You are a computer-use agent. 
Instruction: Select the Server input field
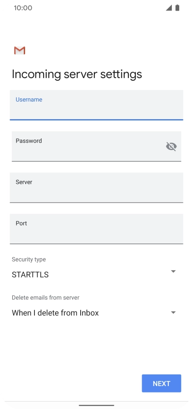coord(96,187)
